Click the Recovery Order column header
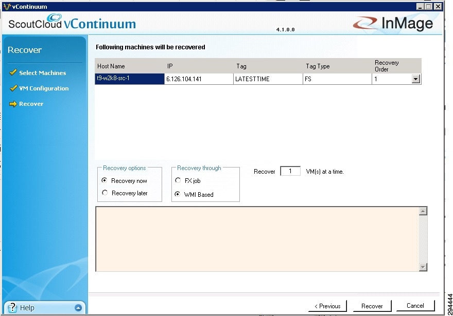This screenshot has height=316, width=453. pyautogui.click(x=397, y=66)
